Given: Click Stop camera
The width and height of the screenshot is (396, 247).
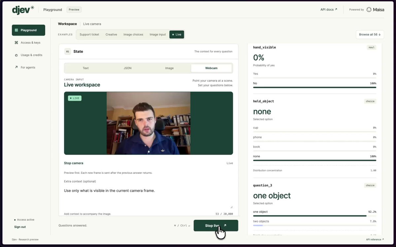Looking at the screenshot, I should [x=74, y=163].
